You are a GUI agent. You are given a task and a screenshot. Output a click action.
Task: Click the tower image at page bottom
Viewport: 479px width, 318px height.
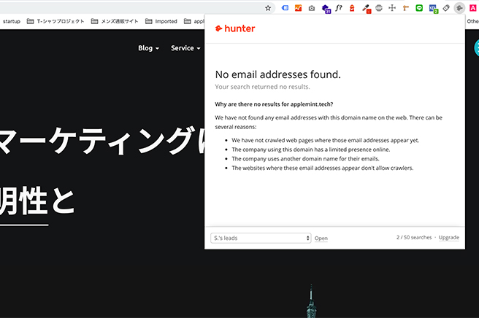point(311,301)
